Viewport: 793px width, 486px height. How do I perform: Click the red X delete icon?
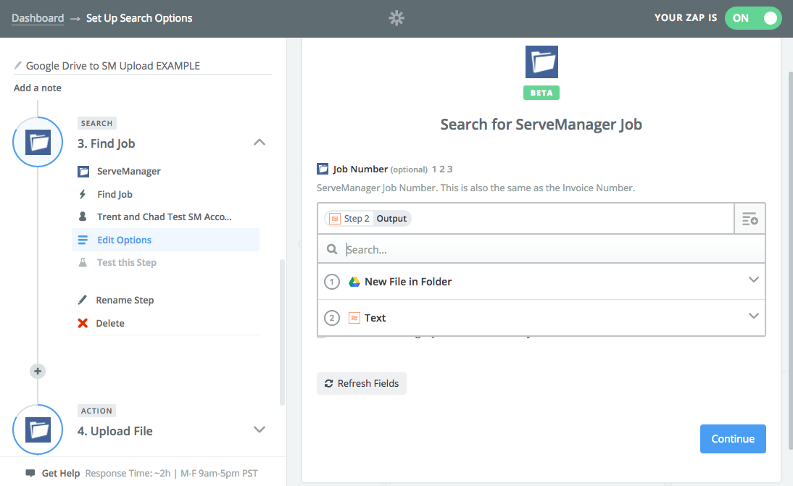(83, 323)
